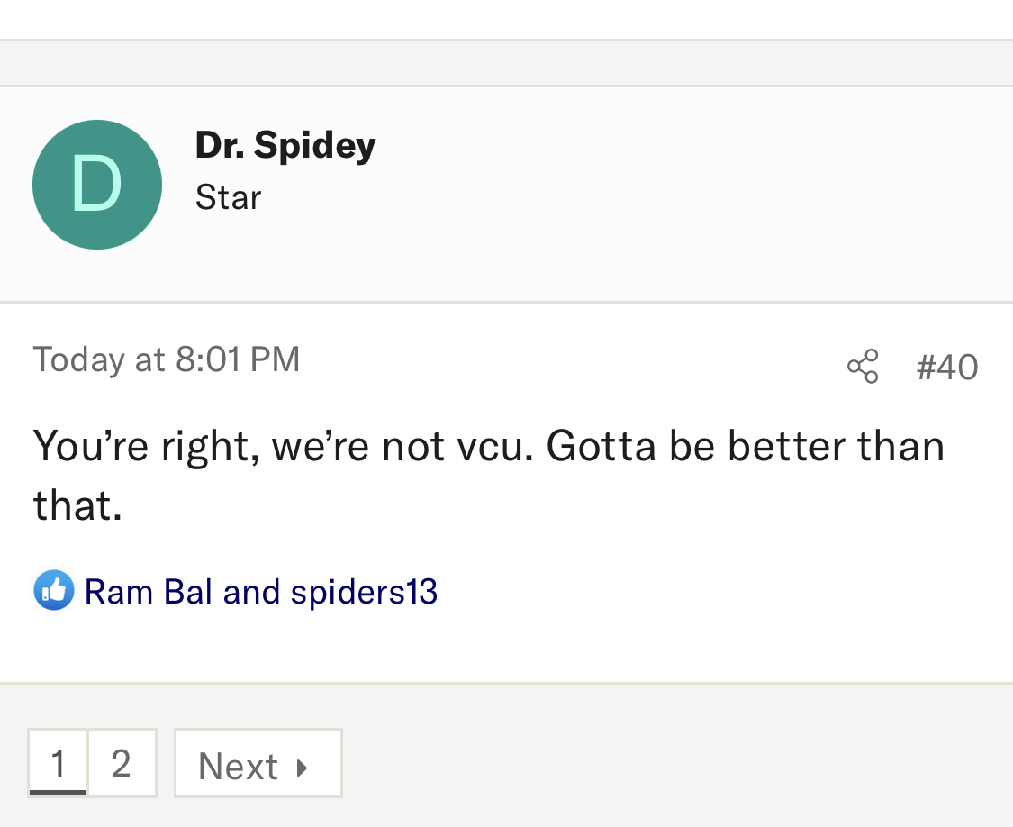The image size is (1013, 827).
Task: Click the Star user title
Action: click(x=228, y=197)
